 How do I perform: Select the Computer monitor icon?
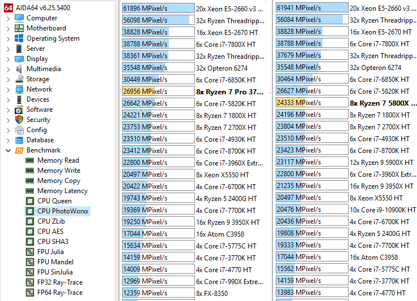tap(19, 18)
